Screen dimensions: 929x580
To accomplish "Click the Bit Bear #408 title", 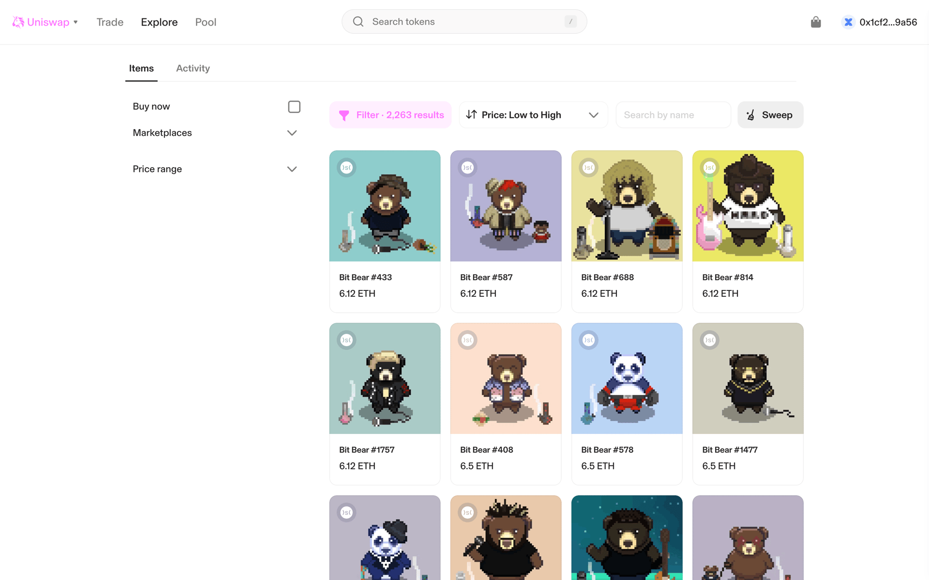I will (487, 450).
